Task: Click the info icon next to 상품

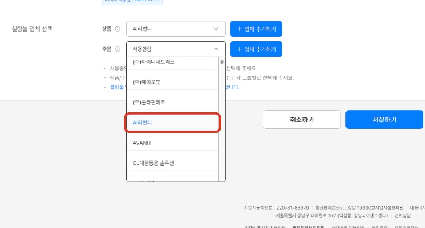Action: (x=117, y=29)
